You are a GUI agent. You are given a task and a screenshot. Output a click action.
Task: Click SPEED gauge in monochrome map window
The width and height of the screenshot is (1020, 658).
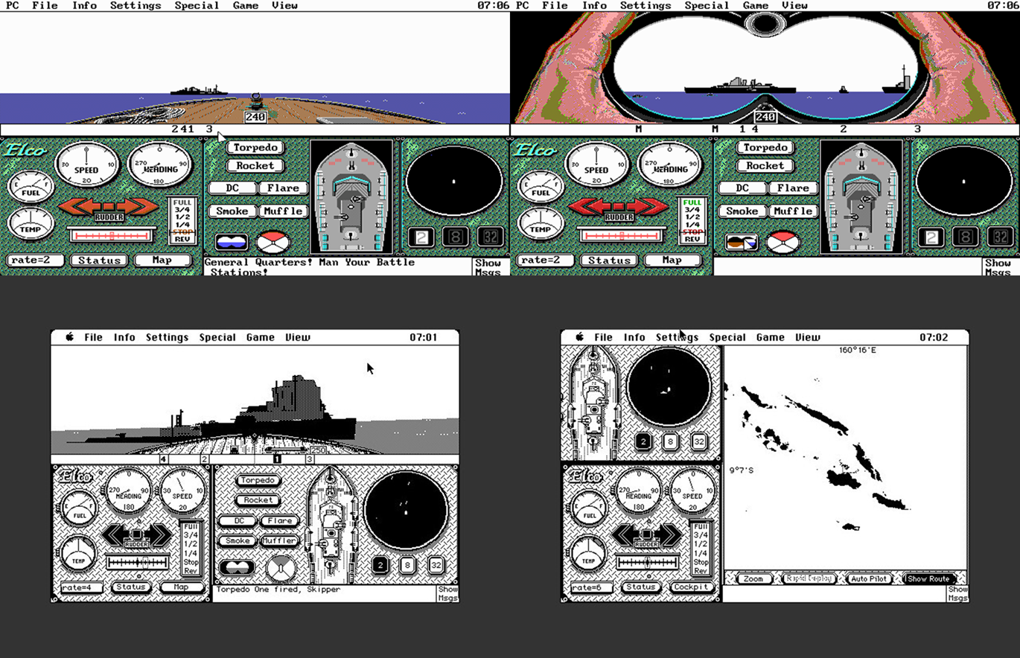pyautogui.click(x=692, y=491)
